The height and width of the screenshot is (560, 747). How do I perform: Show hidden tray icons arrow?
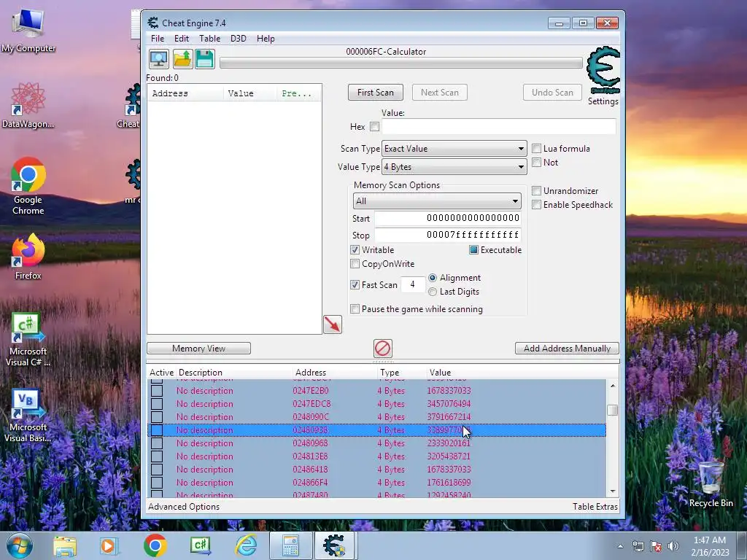click(x=620, y=546)
